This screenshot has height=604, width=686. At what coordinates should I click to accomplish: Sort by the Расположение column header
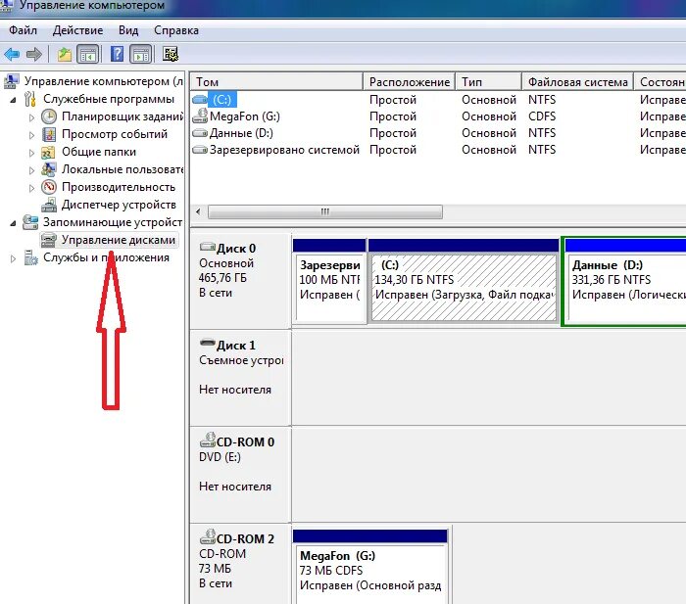point(410,81)
